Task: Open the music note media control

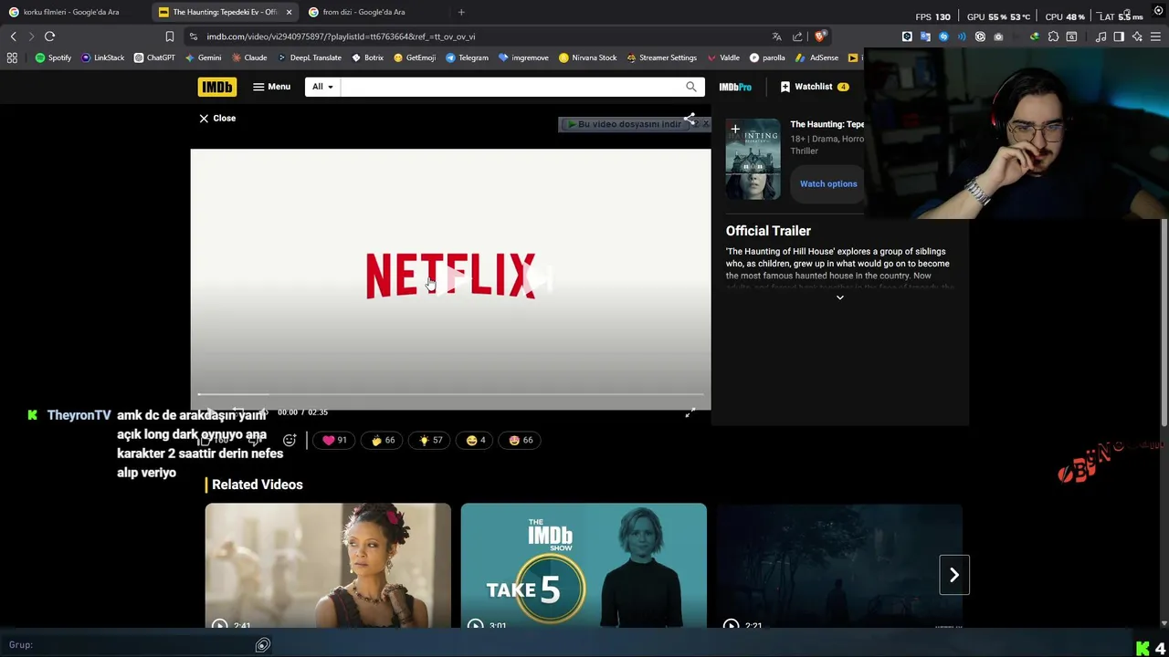Action: 1101,36
